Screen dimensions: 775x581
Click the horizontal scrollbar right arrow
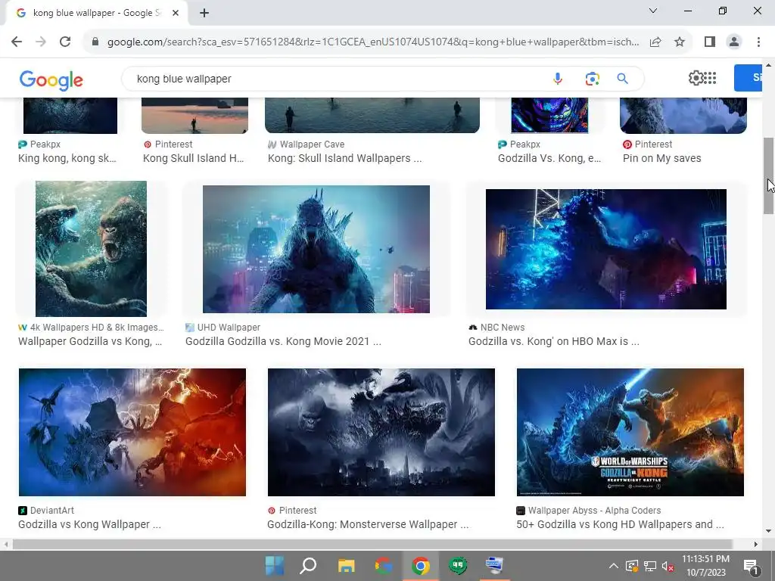pyautogui.click(x=756, y=544)
